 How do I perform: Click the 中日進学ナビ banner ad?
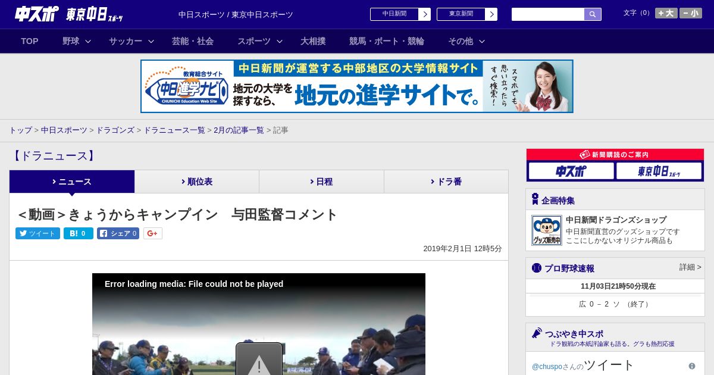coord(357,86)
